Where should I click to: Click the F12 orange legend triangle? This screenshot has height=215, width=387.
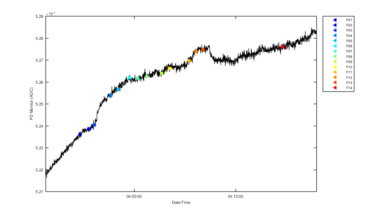pyautogui.click(x=335, y=77)
